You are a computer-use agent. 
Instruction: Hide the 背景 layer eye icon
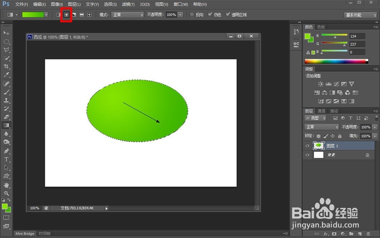click(307, 155)
